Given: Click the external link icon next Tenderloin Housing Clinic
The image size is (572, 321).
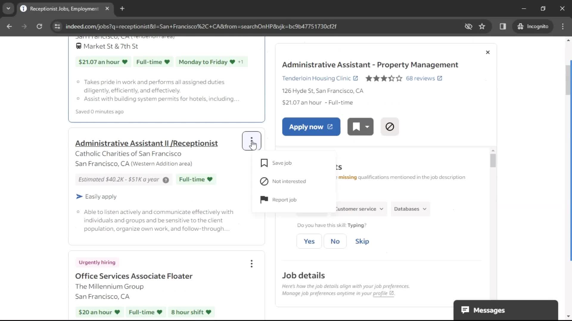Looking at the screenshot, I should (x=355, y=78).
